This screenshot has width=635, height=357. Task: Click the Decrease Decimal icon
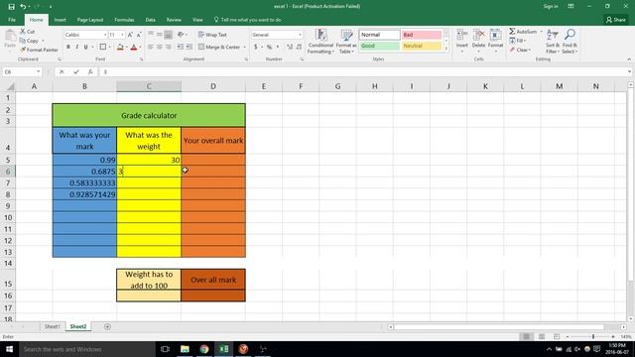click(299, 47)
